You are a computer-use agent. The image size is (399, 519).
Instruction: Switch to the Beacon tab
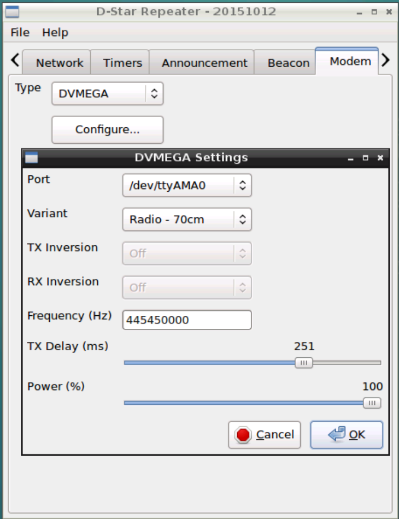click(x=289, y=62)
